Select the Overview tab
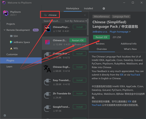146x119 pixels. (x=102, y=49)
